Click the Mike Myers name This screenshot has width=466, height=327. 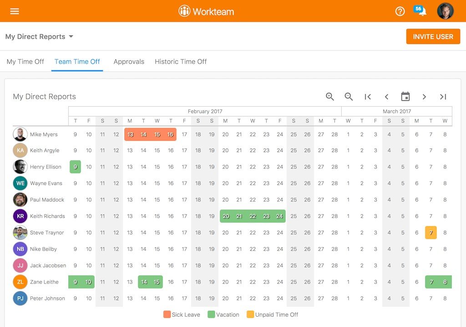pyautogui.click(x=44, y=134)
